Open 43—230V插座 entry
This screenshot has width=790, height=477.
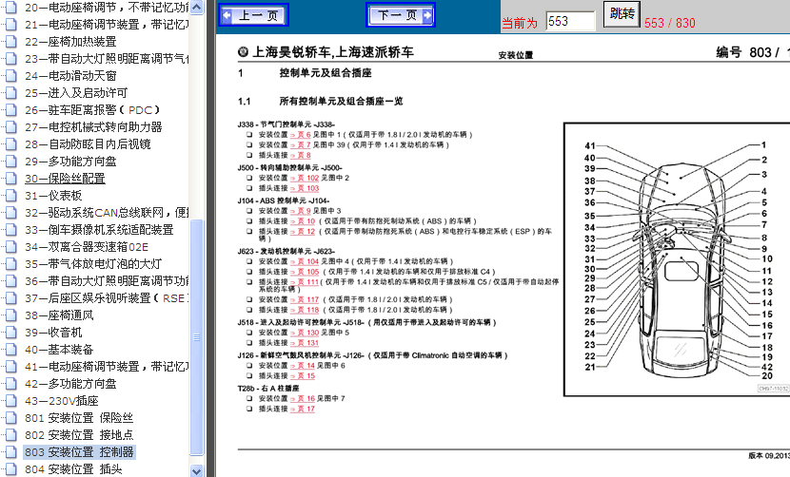click(62, 401)
